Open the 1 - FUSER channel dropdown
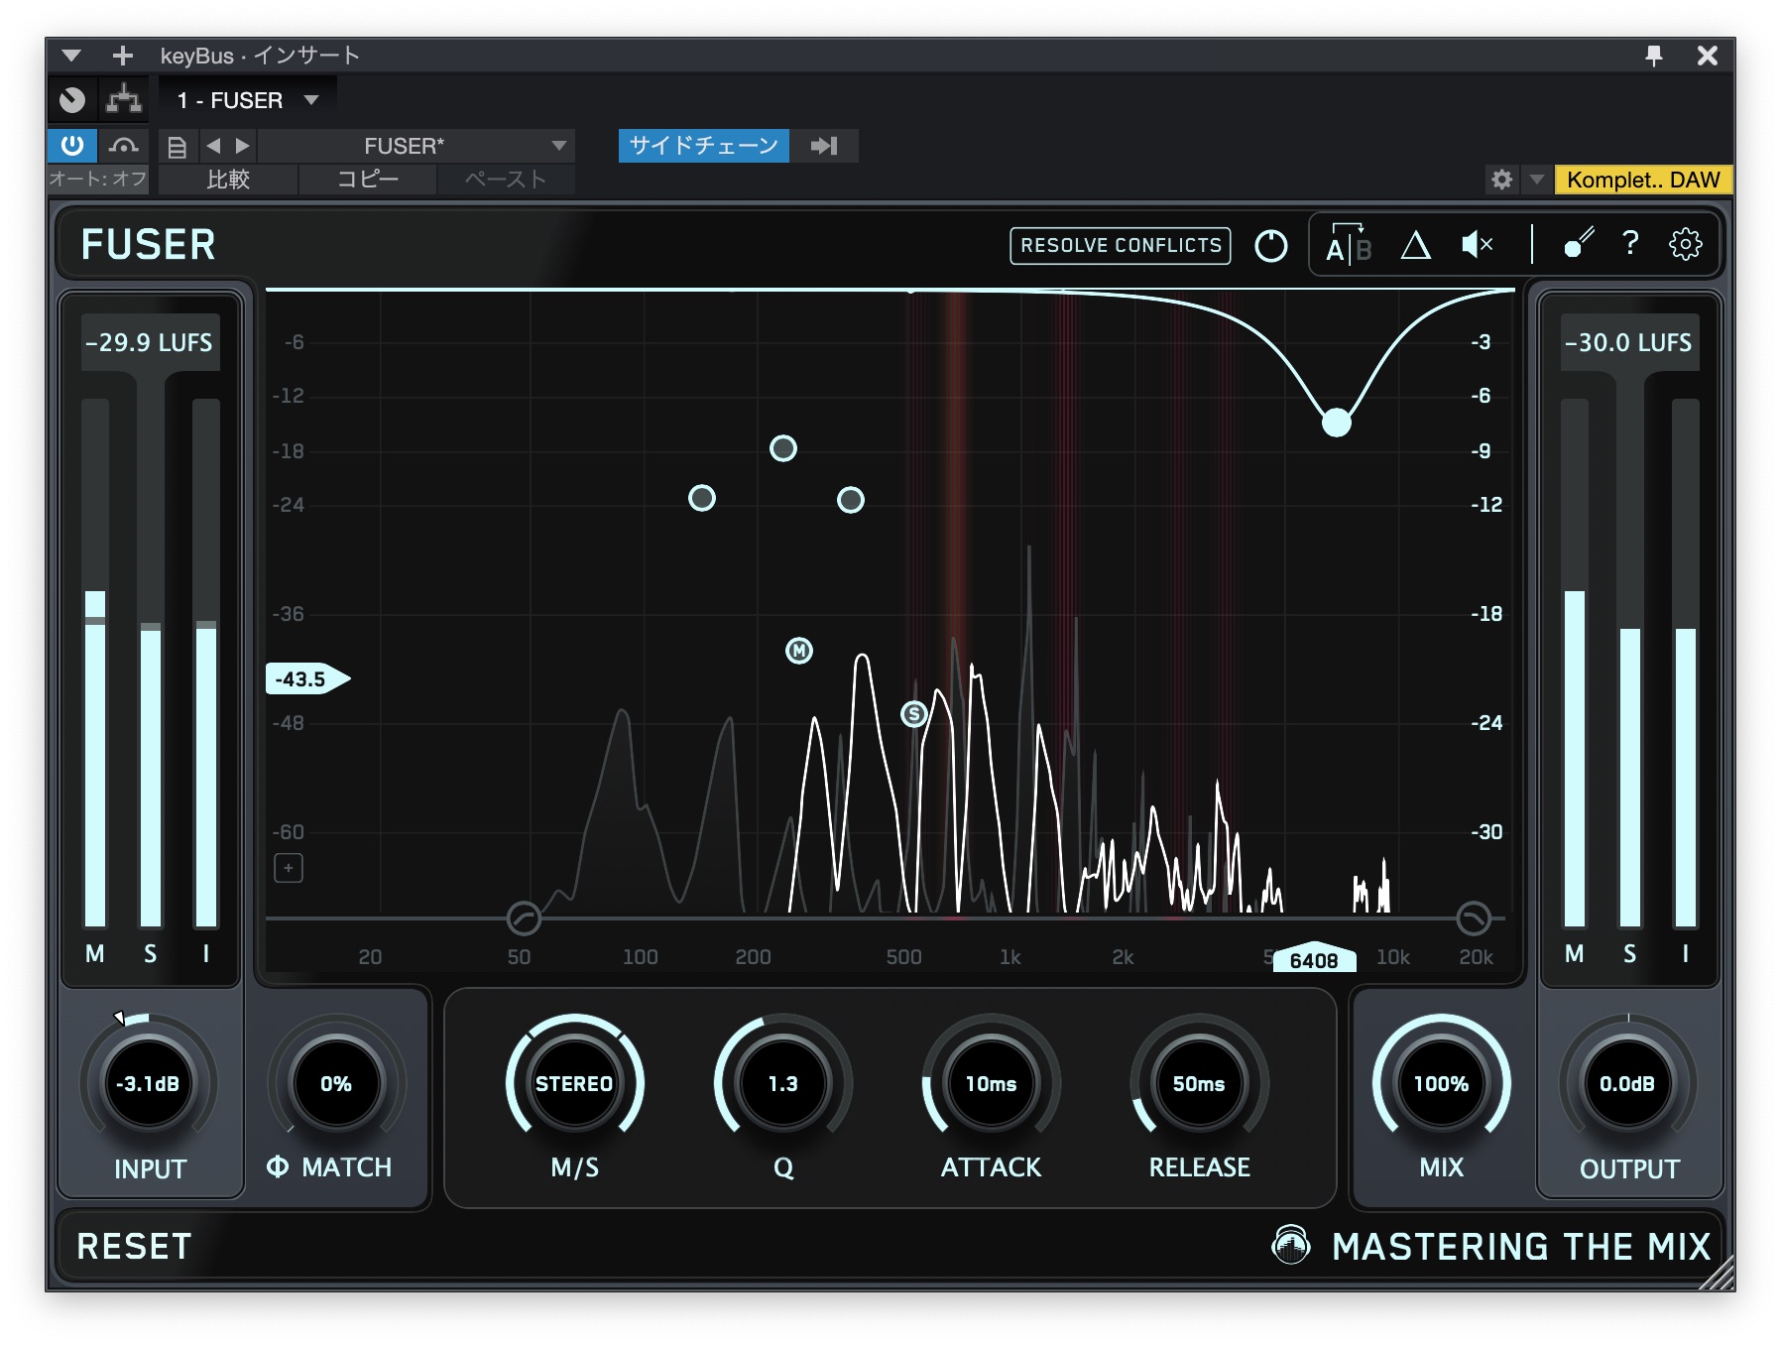 tap(245, 98)
